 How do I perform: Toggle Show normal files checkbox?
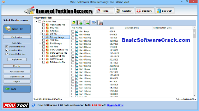7,47
